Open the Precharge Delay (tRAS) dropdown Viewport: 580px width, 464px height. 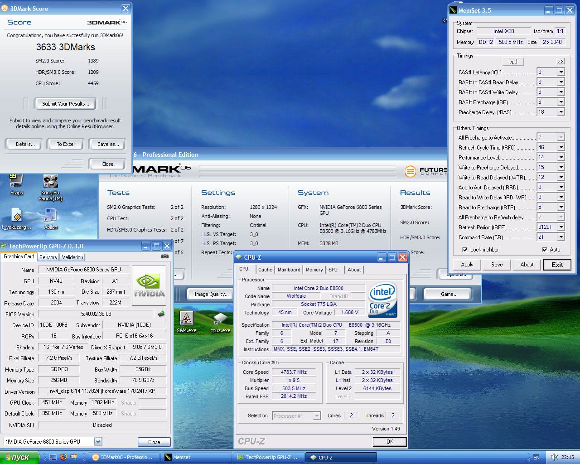[x=561, y=112]
